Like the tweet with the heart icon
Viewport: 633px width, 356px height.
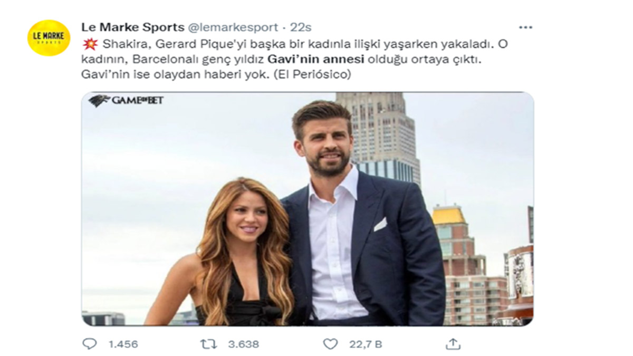330,344
